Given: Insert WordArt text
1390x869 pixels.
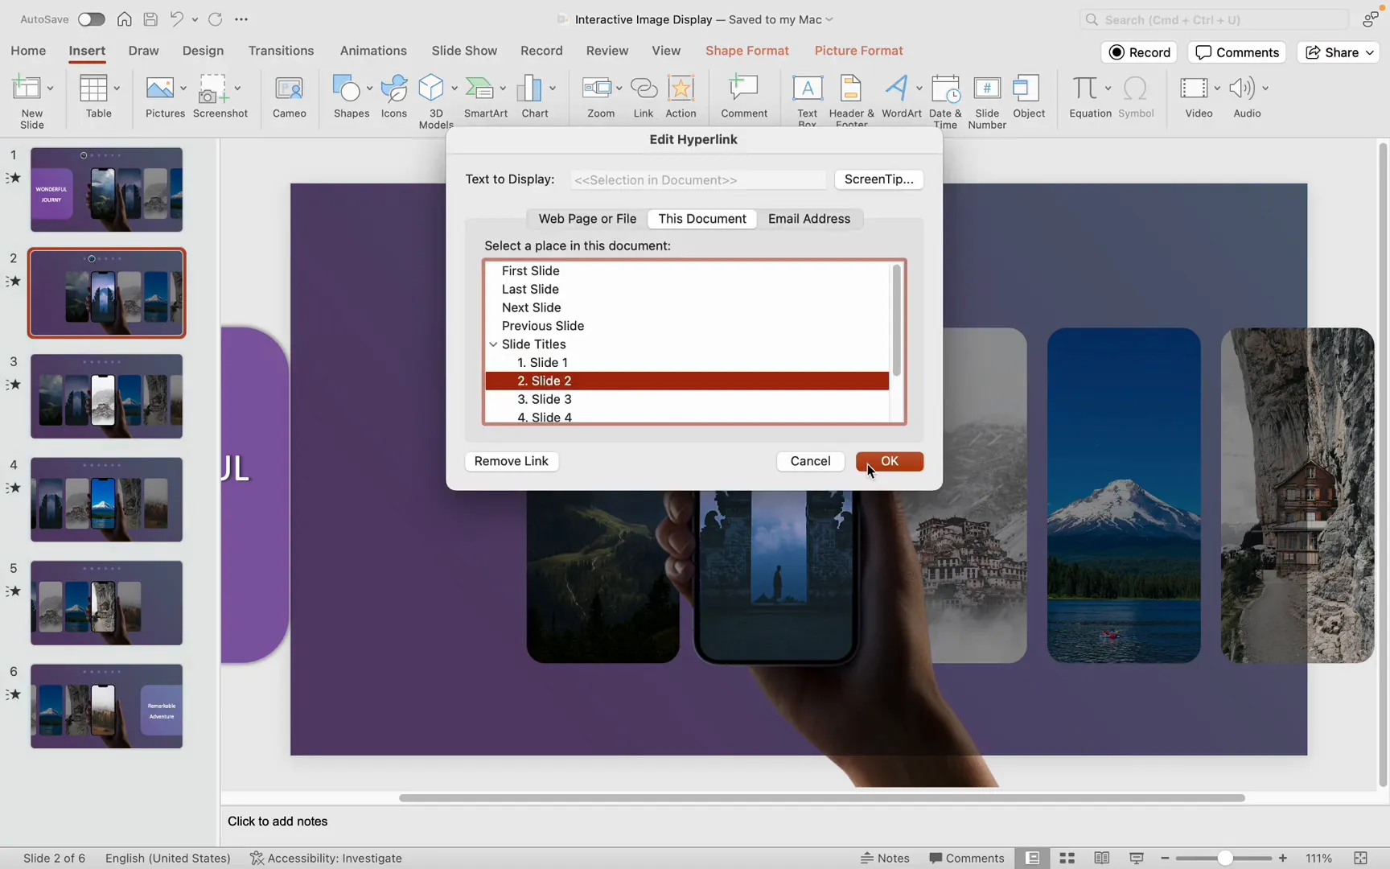Looking at the screenshot, I should point(897,89).
